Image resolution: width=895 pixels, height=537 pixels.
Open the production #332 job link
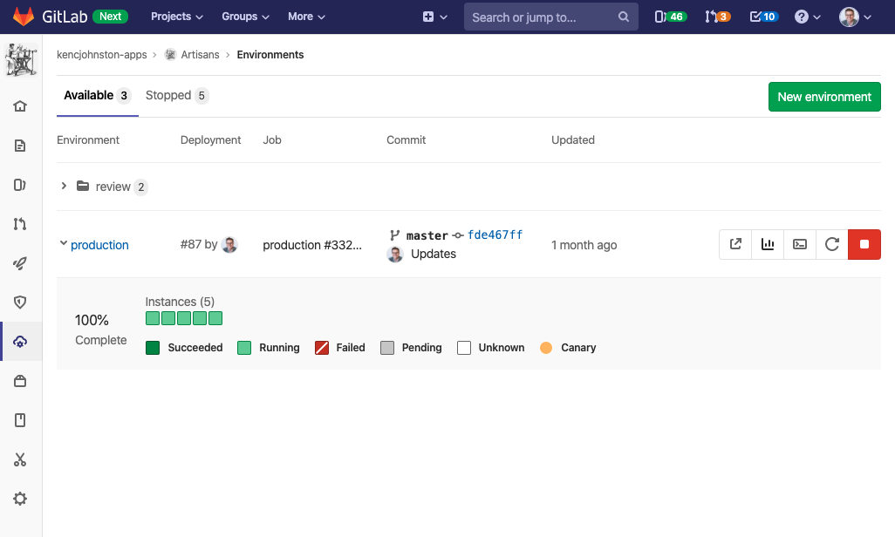point(312,245)
